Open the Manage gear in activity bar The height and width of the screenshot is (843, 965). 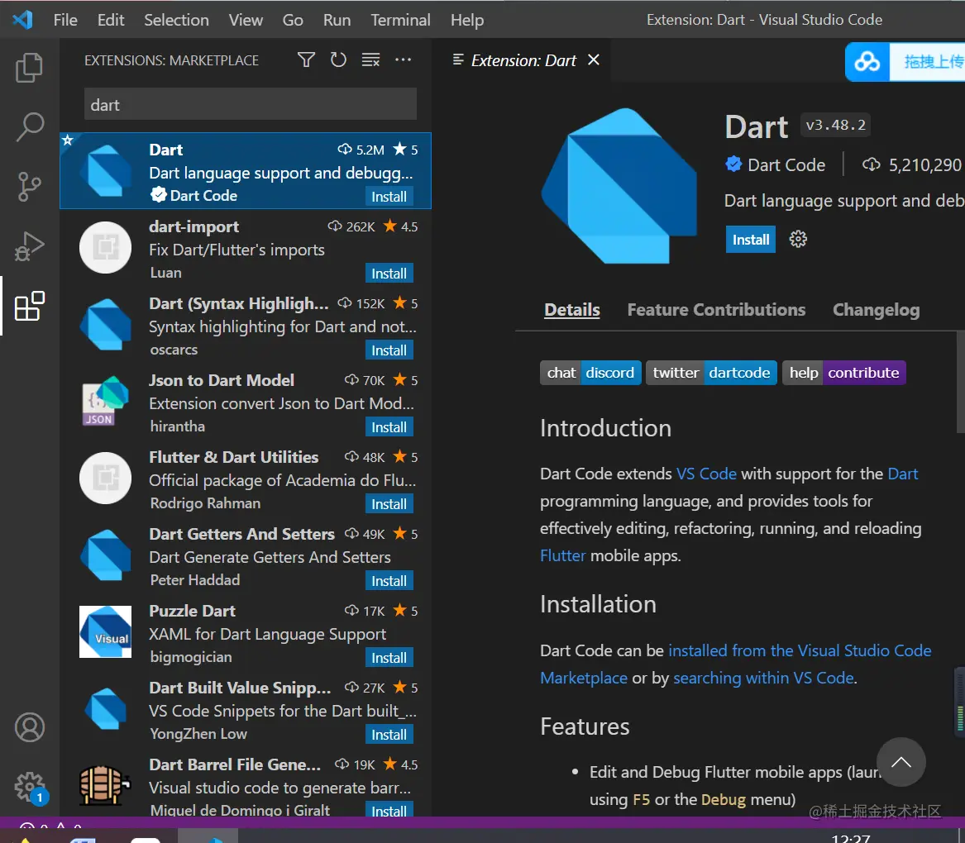29,787
